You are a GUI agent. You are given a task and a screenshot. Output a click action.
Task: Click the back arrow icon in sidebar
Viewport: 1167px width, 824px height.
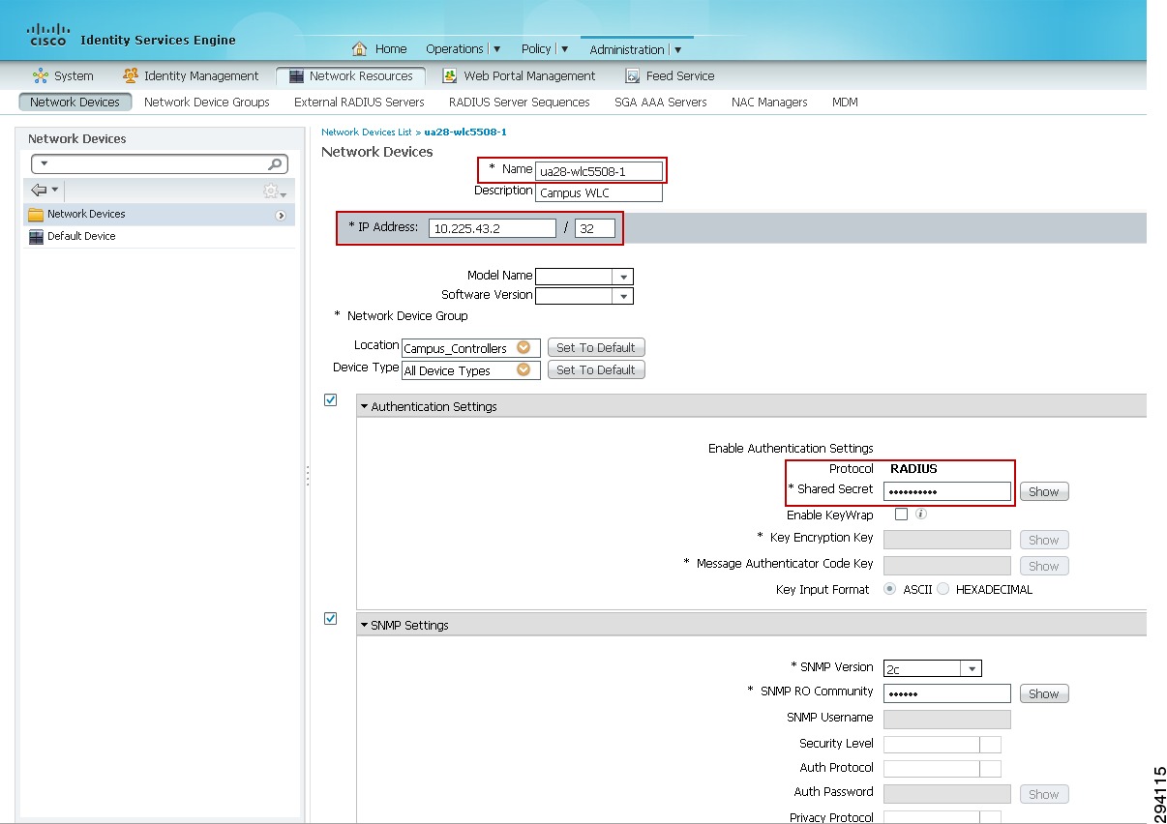pyautogui.click(x=39, y=190)
